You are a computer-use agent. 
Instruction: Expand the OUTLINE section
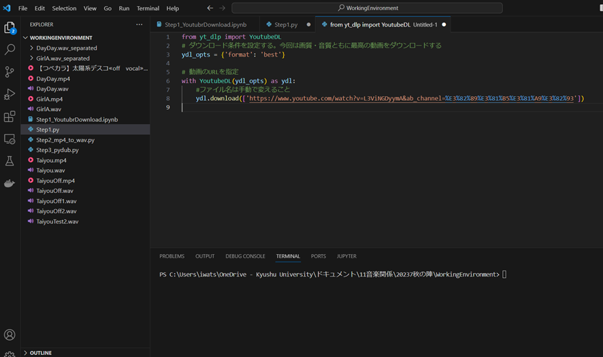pos(40,353)
